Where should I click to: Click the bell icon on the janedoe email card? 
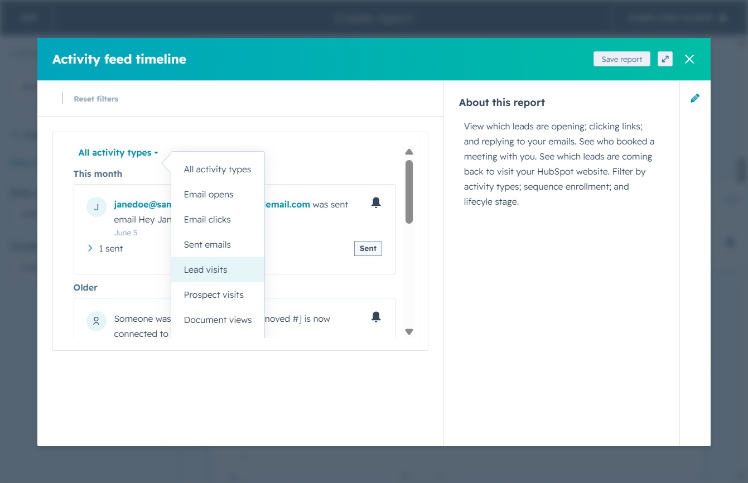tap(376, 202)
